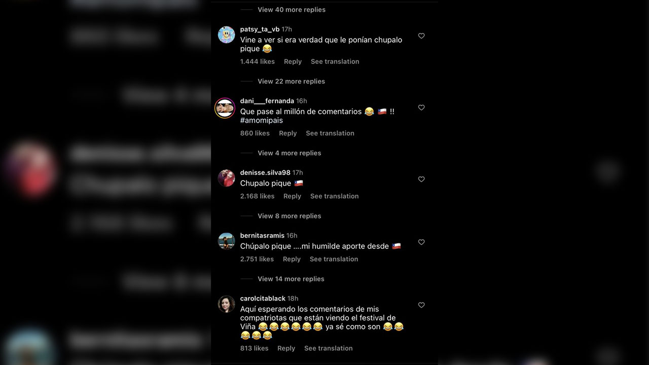Like patsy_ta_vb's comment with the heart

pos(421,36)
